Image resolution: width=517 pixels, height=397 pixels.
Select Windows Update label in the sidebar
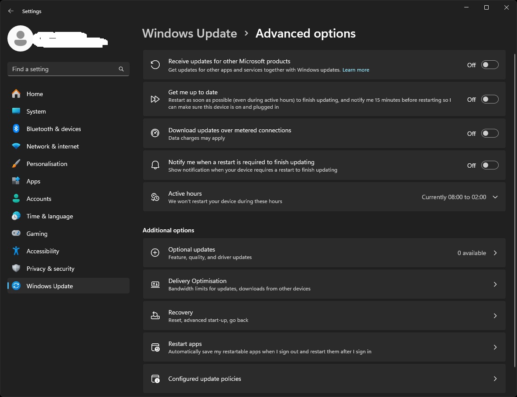click(50, 286)
